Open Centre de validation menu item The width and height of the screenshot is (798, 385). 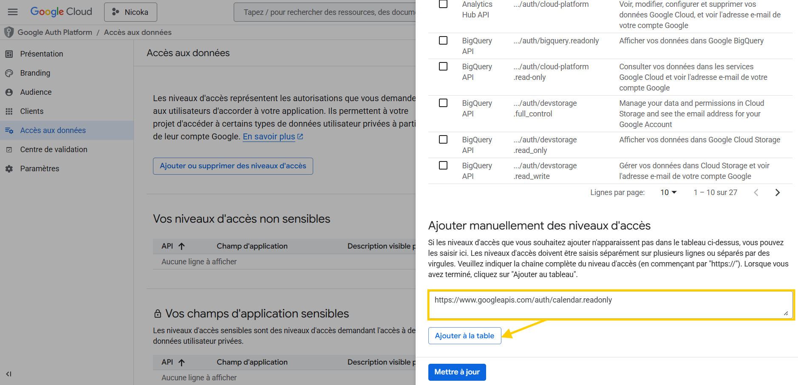tap(54, 150)
